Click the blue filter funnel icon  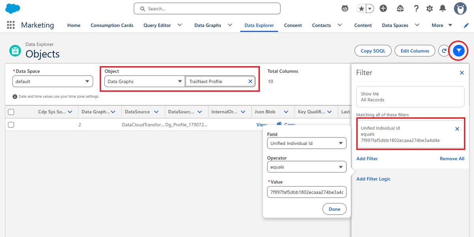click(459, 50)
